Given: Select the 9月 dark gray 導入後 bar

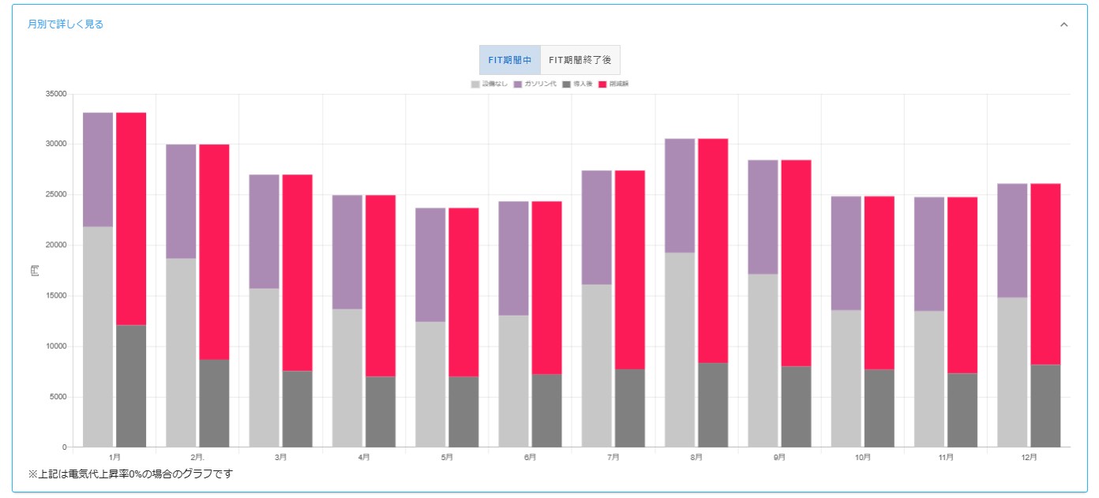Looking at the screenshot, I should point(797,406).
